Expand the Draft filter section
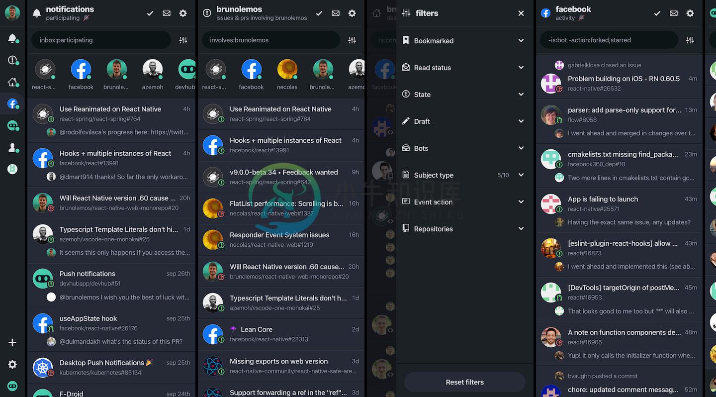The height and width of the screenshot is (397, 716). click(x=464, y=121)
